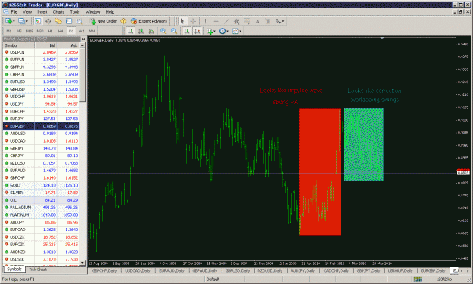
Task: Click the New Order button
Action: pos(103,21)
